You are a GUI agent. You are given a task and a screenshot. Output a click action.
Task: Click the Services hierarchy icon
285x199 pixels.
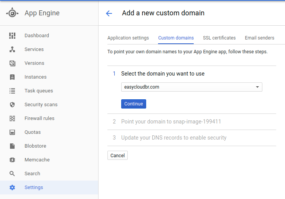point(12,49)
